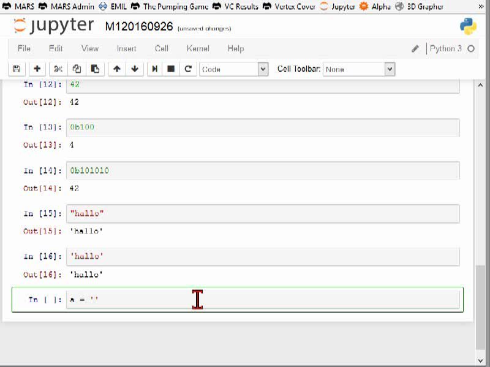Click input cell 16 containing 'hallo'
The width and height of the screenshot is (490, 367).
(263, 256)
